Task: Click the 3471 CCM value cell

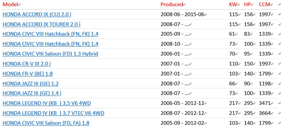Action: [265, 103]
